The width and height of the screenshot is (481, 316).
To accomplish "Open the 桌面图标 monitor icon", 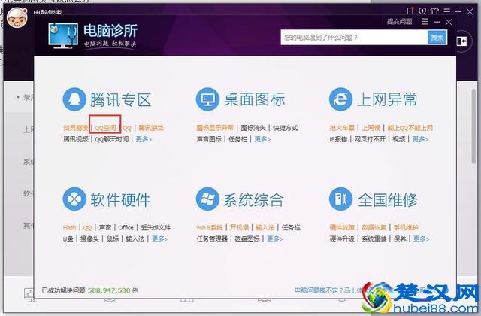I will (x=207, y=99).
